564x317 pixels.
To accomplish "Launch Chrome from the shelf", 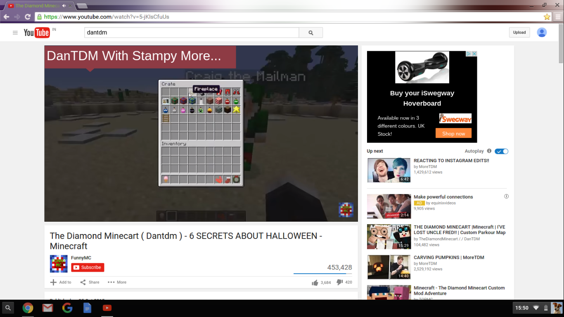I will (28, 308).
